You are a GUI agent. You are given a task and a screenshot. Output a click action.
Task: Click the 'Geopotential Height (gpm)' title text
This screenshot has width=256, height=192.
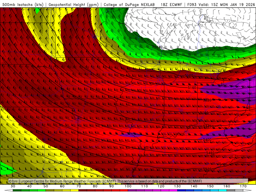pyautogui.click(x=74, y=5)
